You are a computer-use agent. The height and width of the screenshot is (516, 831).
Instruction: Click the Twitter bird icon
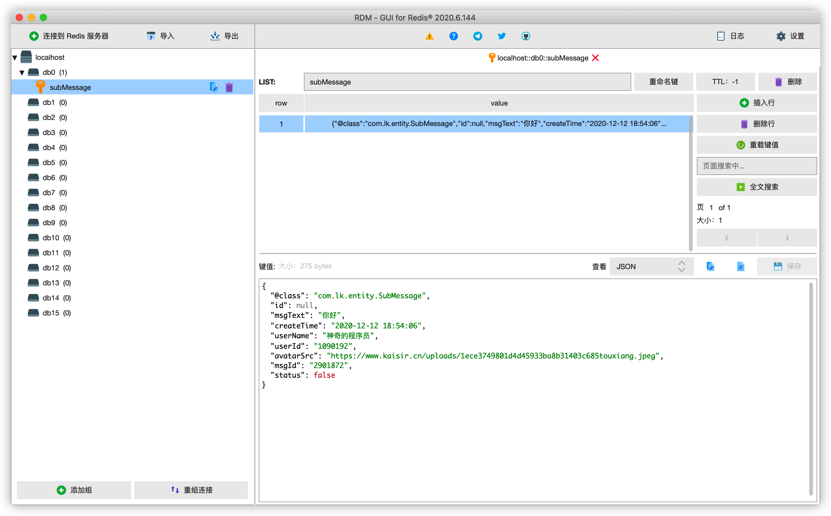pos(501,36)
